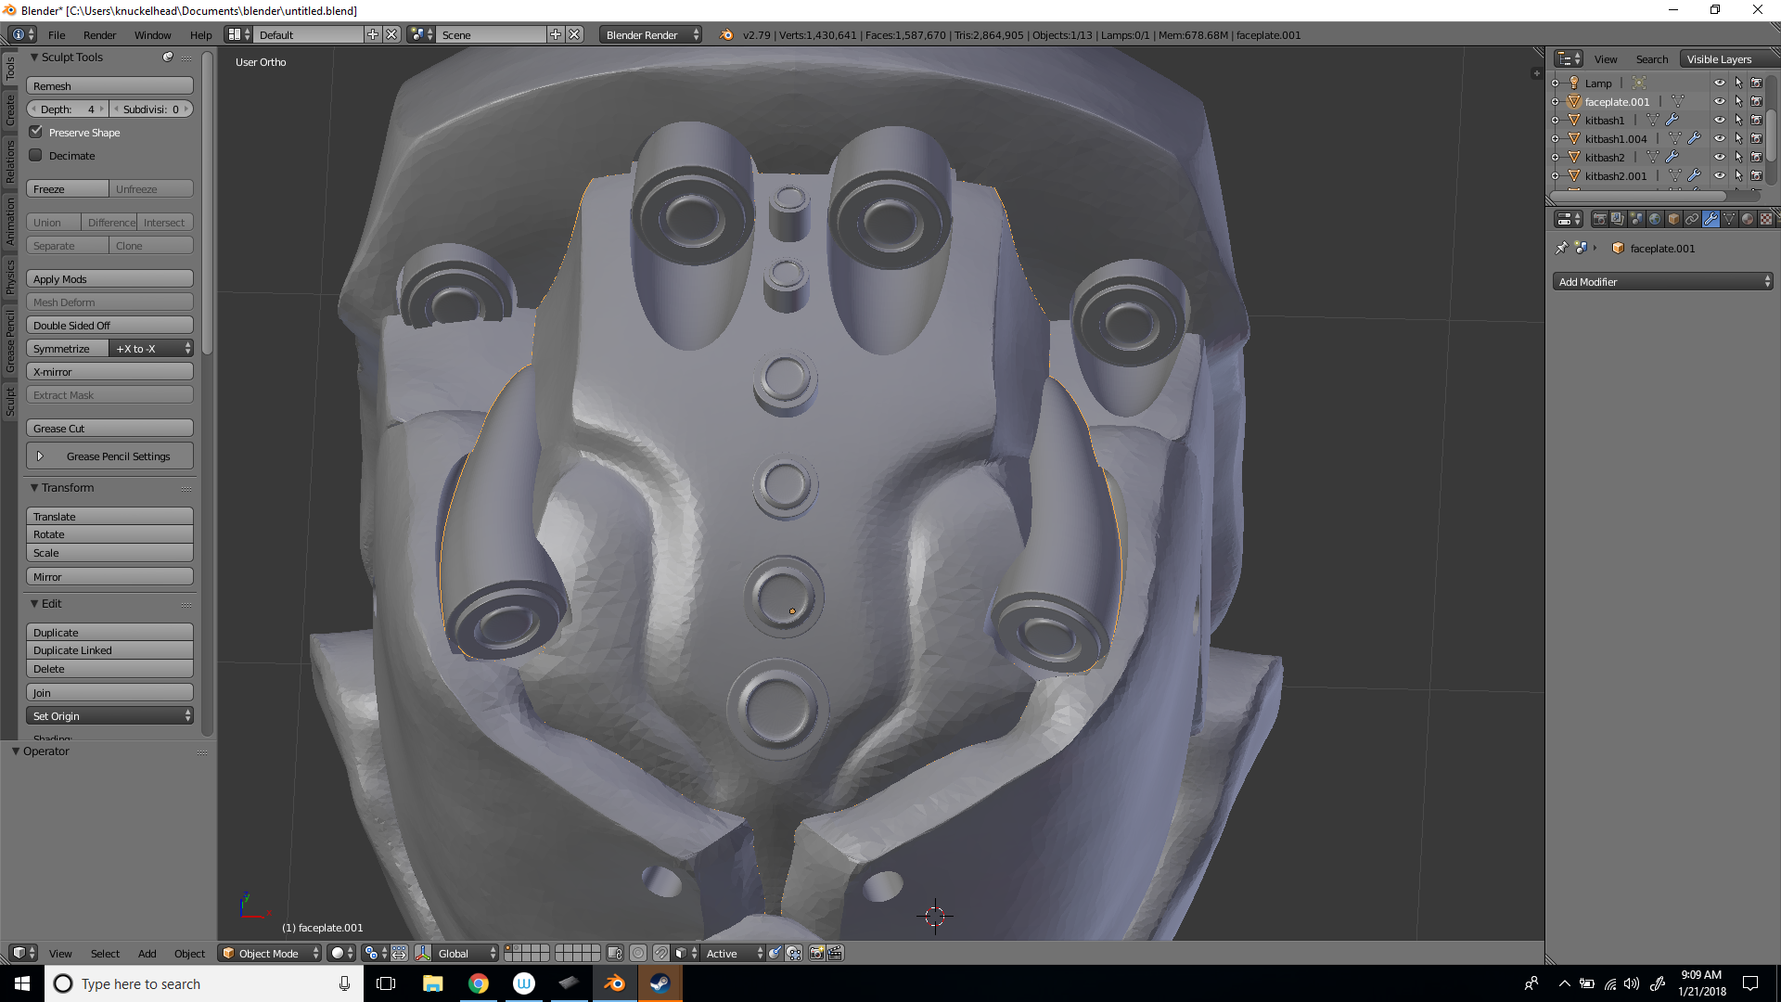Viewport: 1781px width, 1002px height.
Task: Open the Blender Render engine dropdown
Action: 651,35
